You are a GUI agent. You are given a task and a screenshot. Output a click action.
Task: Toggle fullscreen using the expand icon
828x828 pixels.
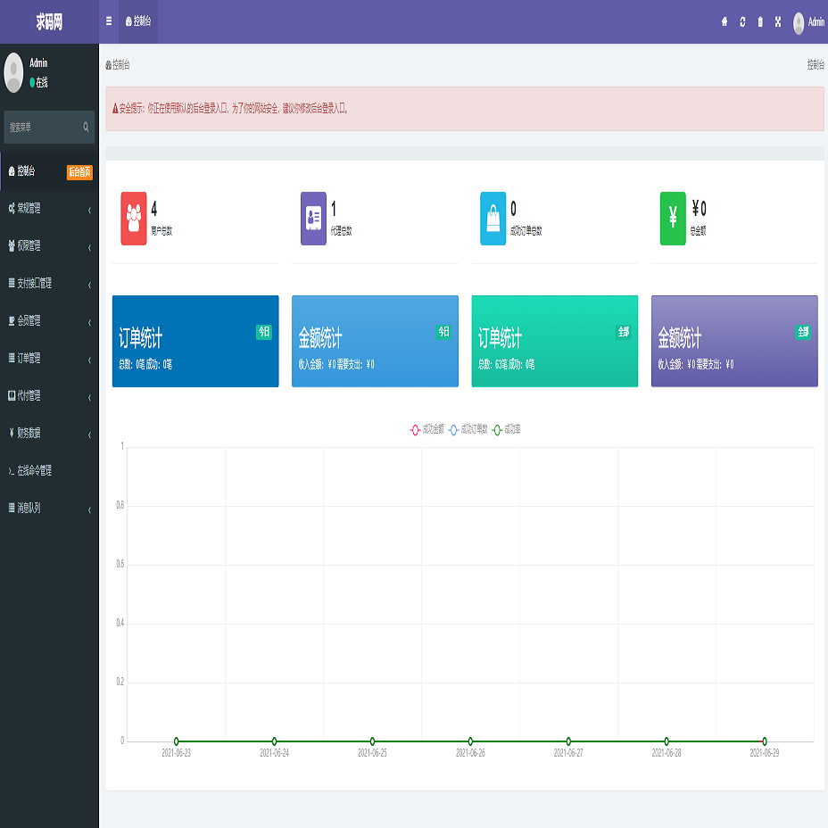[778, 21]
